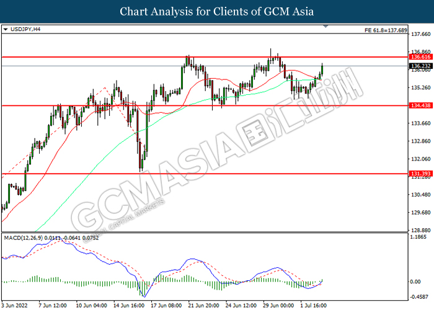Click the 132.060 price scale value
The image size is (434, 310).
coord(421,159)
